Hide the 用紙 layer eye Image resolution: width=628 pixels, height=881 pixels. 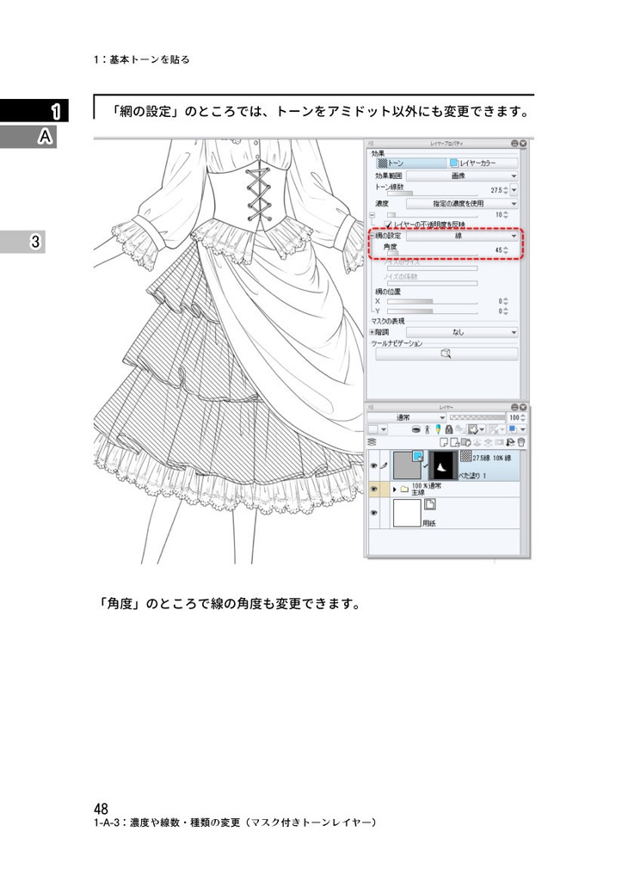tap(373, 513)
